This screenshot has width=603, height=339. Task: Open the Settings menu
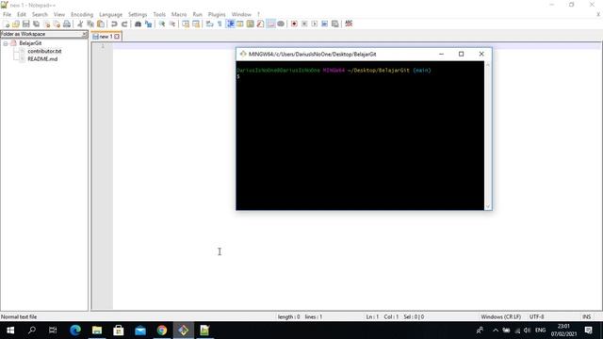[138, 14]
